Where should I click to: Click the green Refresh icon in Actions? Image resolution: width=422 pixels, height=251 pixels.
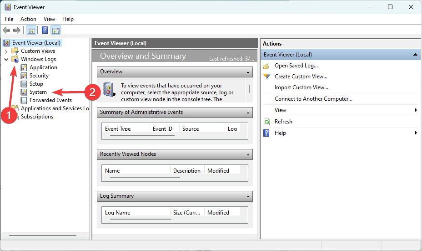click(266, 122)
